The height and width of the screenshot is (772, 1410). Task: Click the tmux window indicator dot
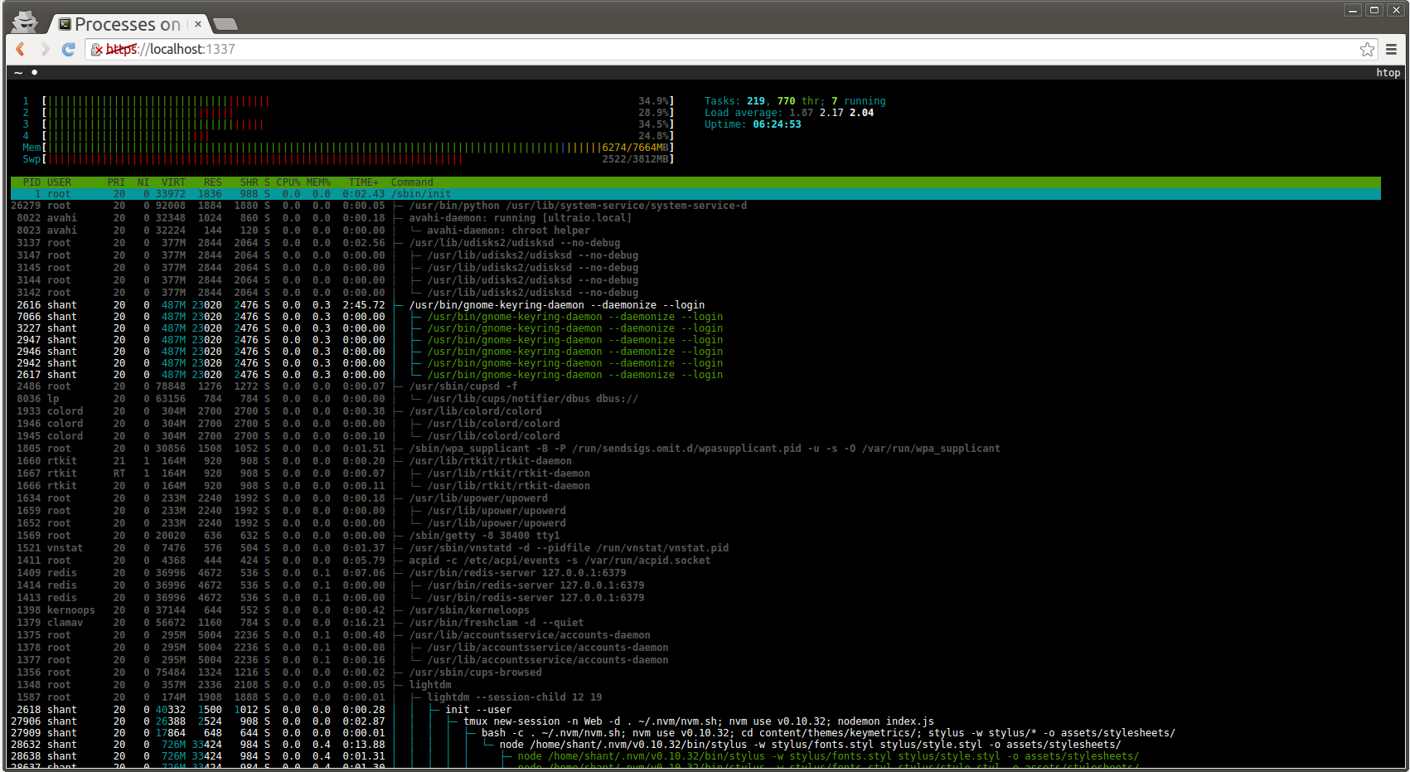coord(35,73)
